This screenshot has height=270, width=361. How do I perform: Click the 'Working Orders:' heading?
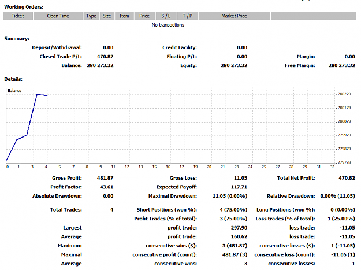(24, 7)
